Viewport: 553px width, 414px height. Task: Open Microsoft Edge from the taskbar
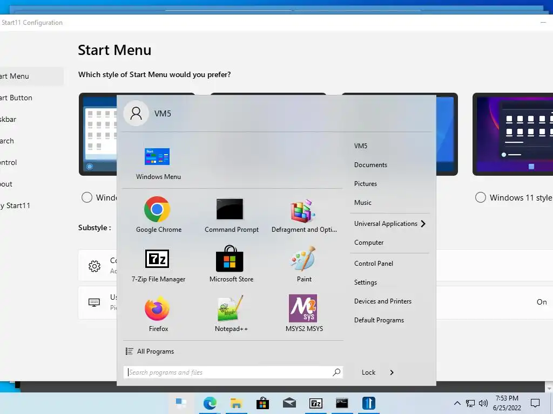click(210, 403)
